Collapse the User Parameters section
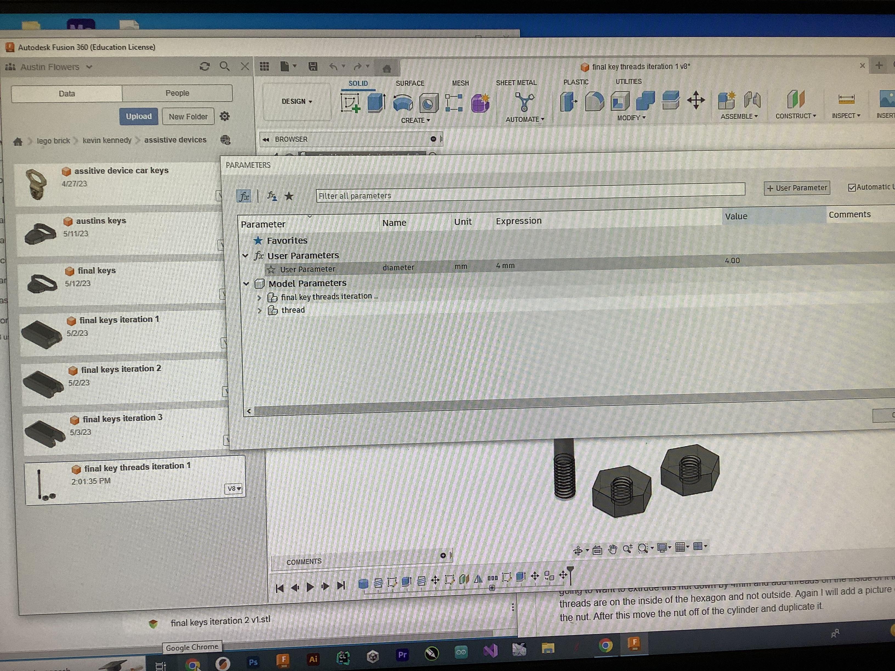The width and height of the screenshot is (895, 671). tap(245, 256)
